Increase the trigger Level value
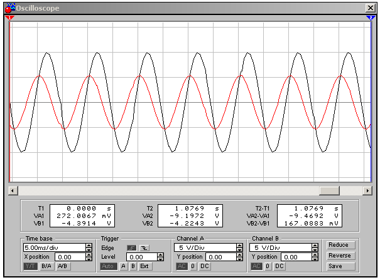The image size is (380, 280). [x=160, y=255]
